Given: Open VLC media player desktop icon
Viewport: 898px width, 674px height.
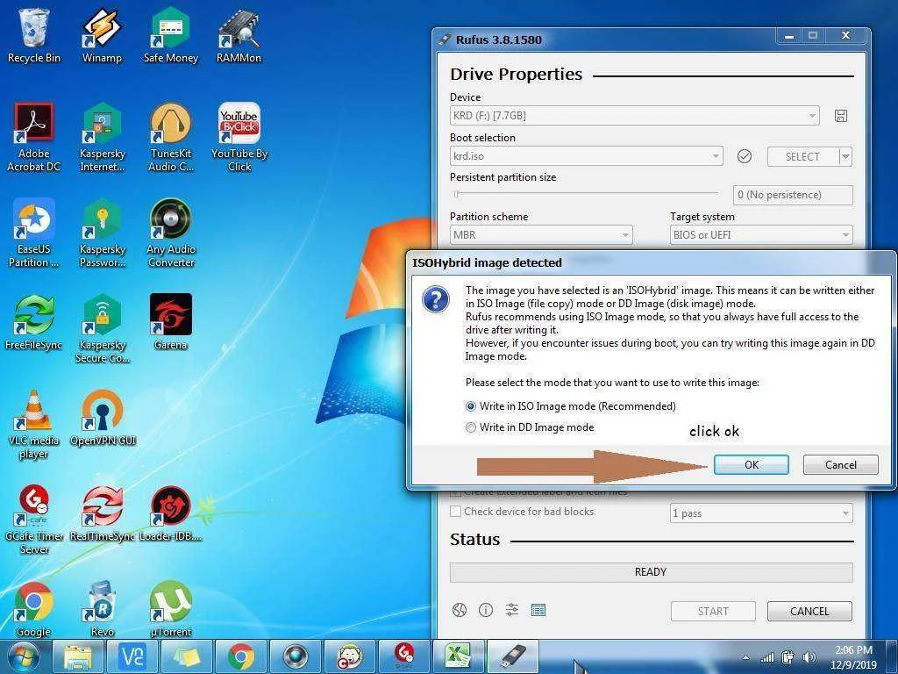Looking at the screenshot, I should (34, 425).
